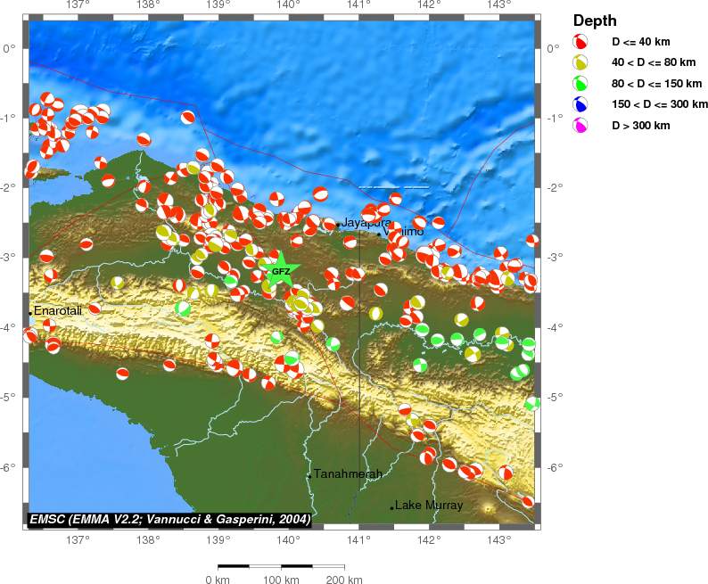Click the westernmost yellow beachball north of Enarotali
The height and width of the screenshot is (584, 708).
[117, 283]
